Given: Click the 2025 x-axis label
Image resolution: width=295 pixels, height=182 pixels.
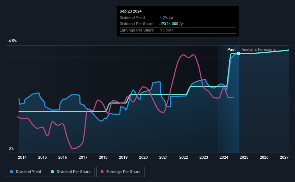Looking at the screenshot, I should [x=244, y=157].
